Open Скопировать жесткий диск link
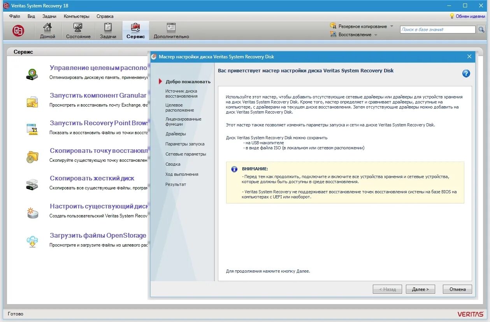 [x=92, y=178]
